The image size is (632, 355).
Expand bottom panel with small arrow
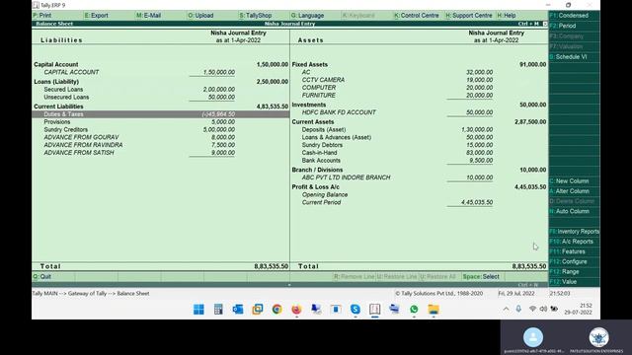pos(289,285)
